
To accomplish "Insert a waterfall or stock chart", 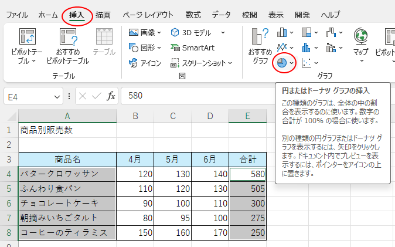I will click(x=331, y=32).
